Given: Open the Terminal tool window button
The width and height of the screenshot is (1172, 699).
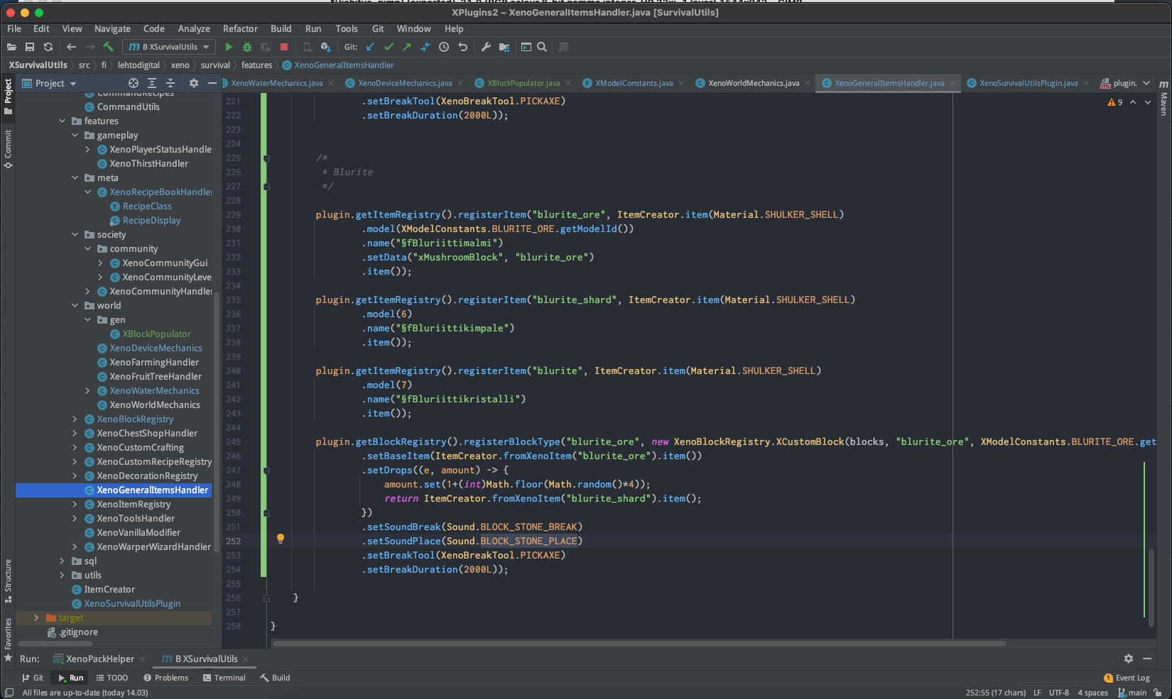Looking at the screenshot, I should pyautogui.click(x=224, y=678).
